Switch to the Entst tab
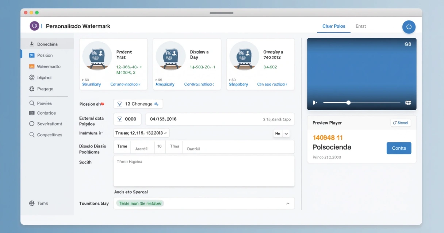 [x=361, y=26]
